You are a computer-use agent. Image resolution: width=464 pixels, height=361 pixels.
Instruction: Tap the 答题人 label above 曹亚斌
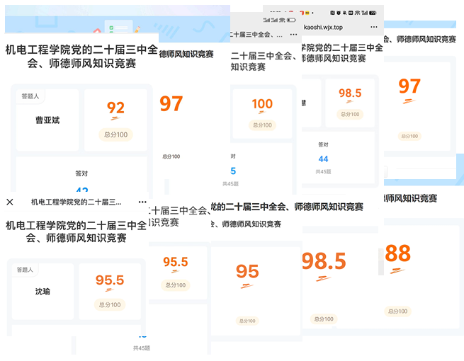[31, 96]
